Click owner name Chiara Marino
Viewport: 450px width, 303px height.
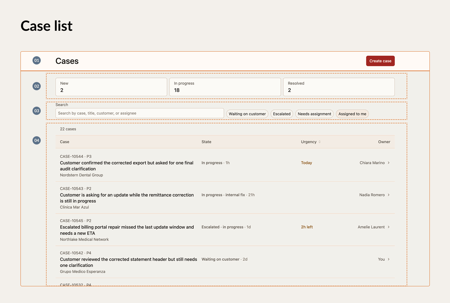click(372, 163)
